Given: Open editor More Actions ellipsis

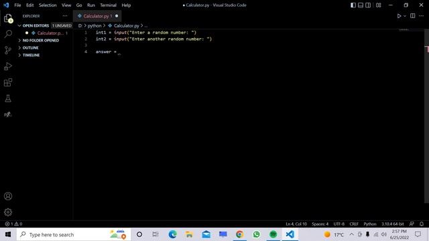Looking at the screenshot, I should [x=422, y=16].
